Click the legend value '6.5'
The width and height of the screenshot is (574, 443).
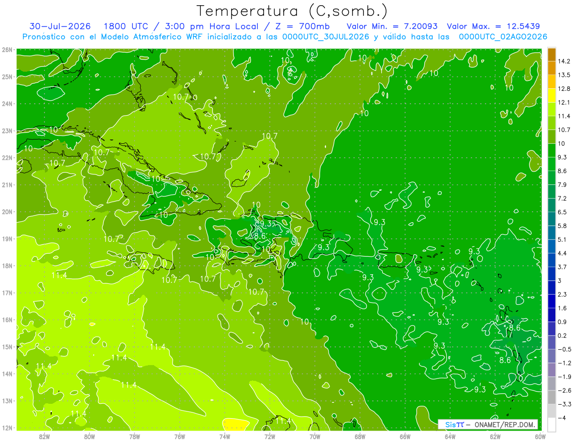[562, 212]
